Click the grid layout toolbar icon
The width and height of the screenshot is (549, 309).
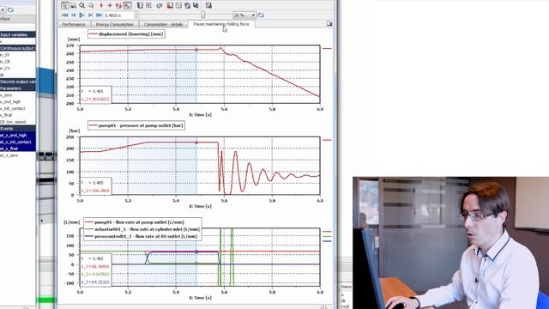148,5
